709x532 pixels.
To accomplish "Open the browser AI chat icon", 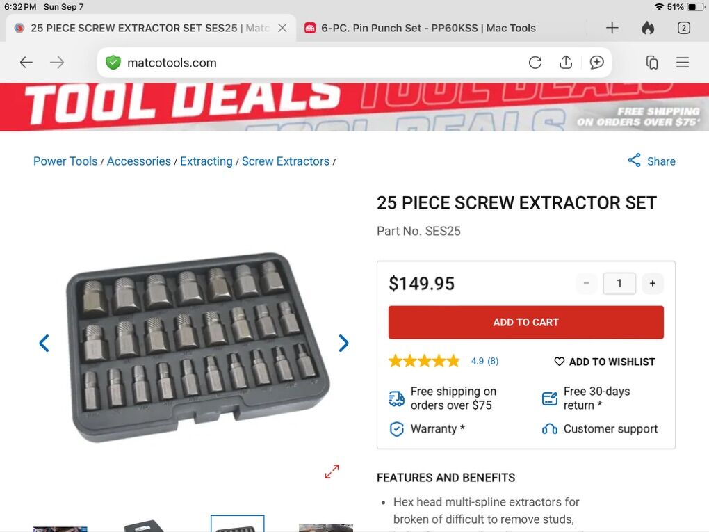I will [596, 63].
